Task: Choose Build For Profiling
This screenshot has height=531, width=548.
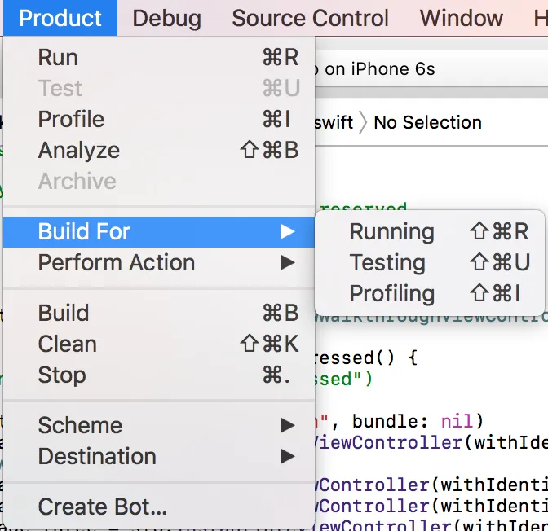Action: tap(392, 294)
